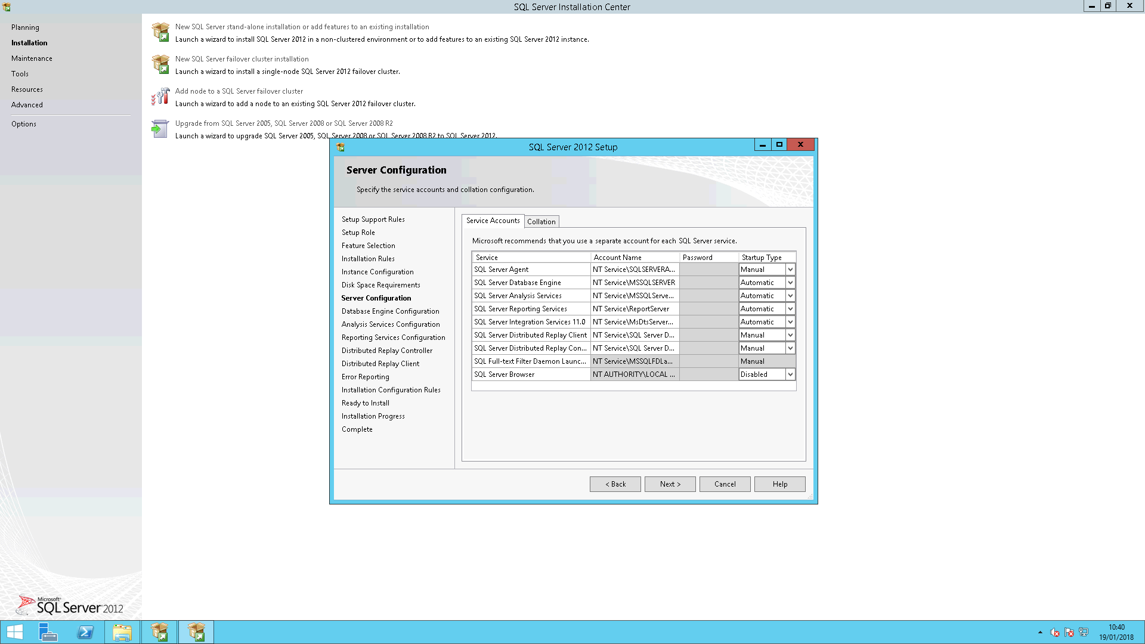Open New SQL Server stand-alone installation link

click(302, 27)
